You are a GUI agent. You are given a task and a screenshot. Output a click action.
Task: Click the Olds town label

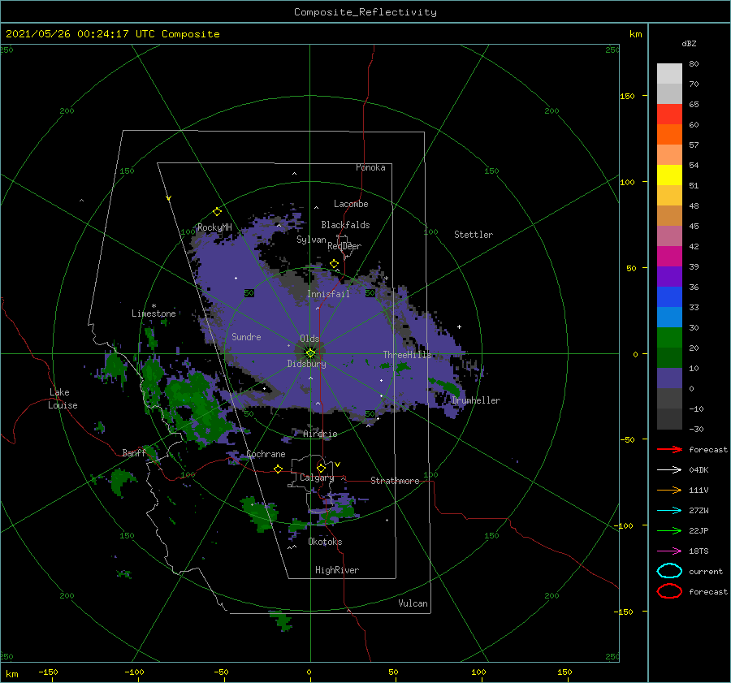(309, 339)
